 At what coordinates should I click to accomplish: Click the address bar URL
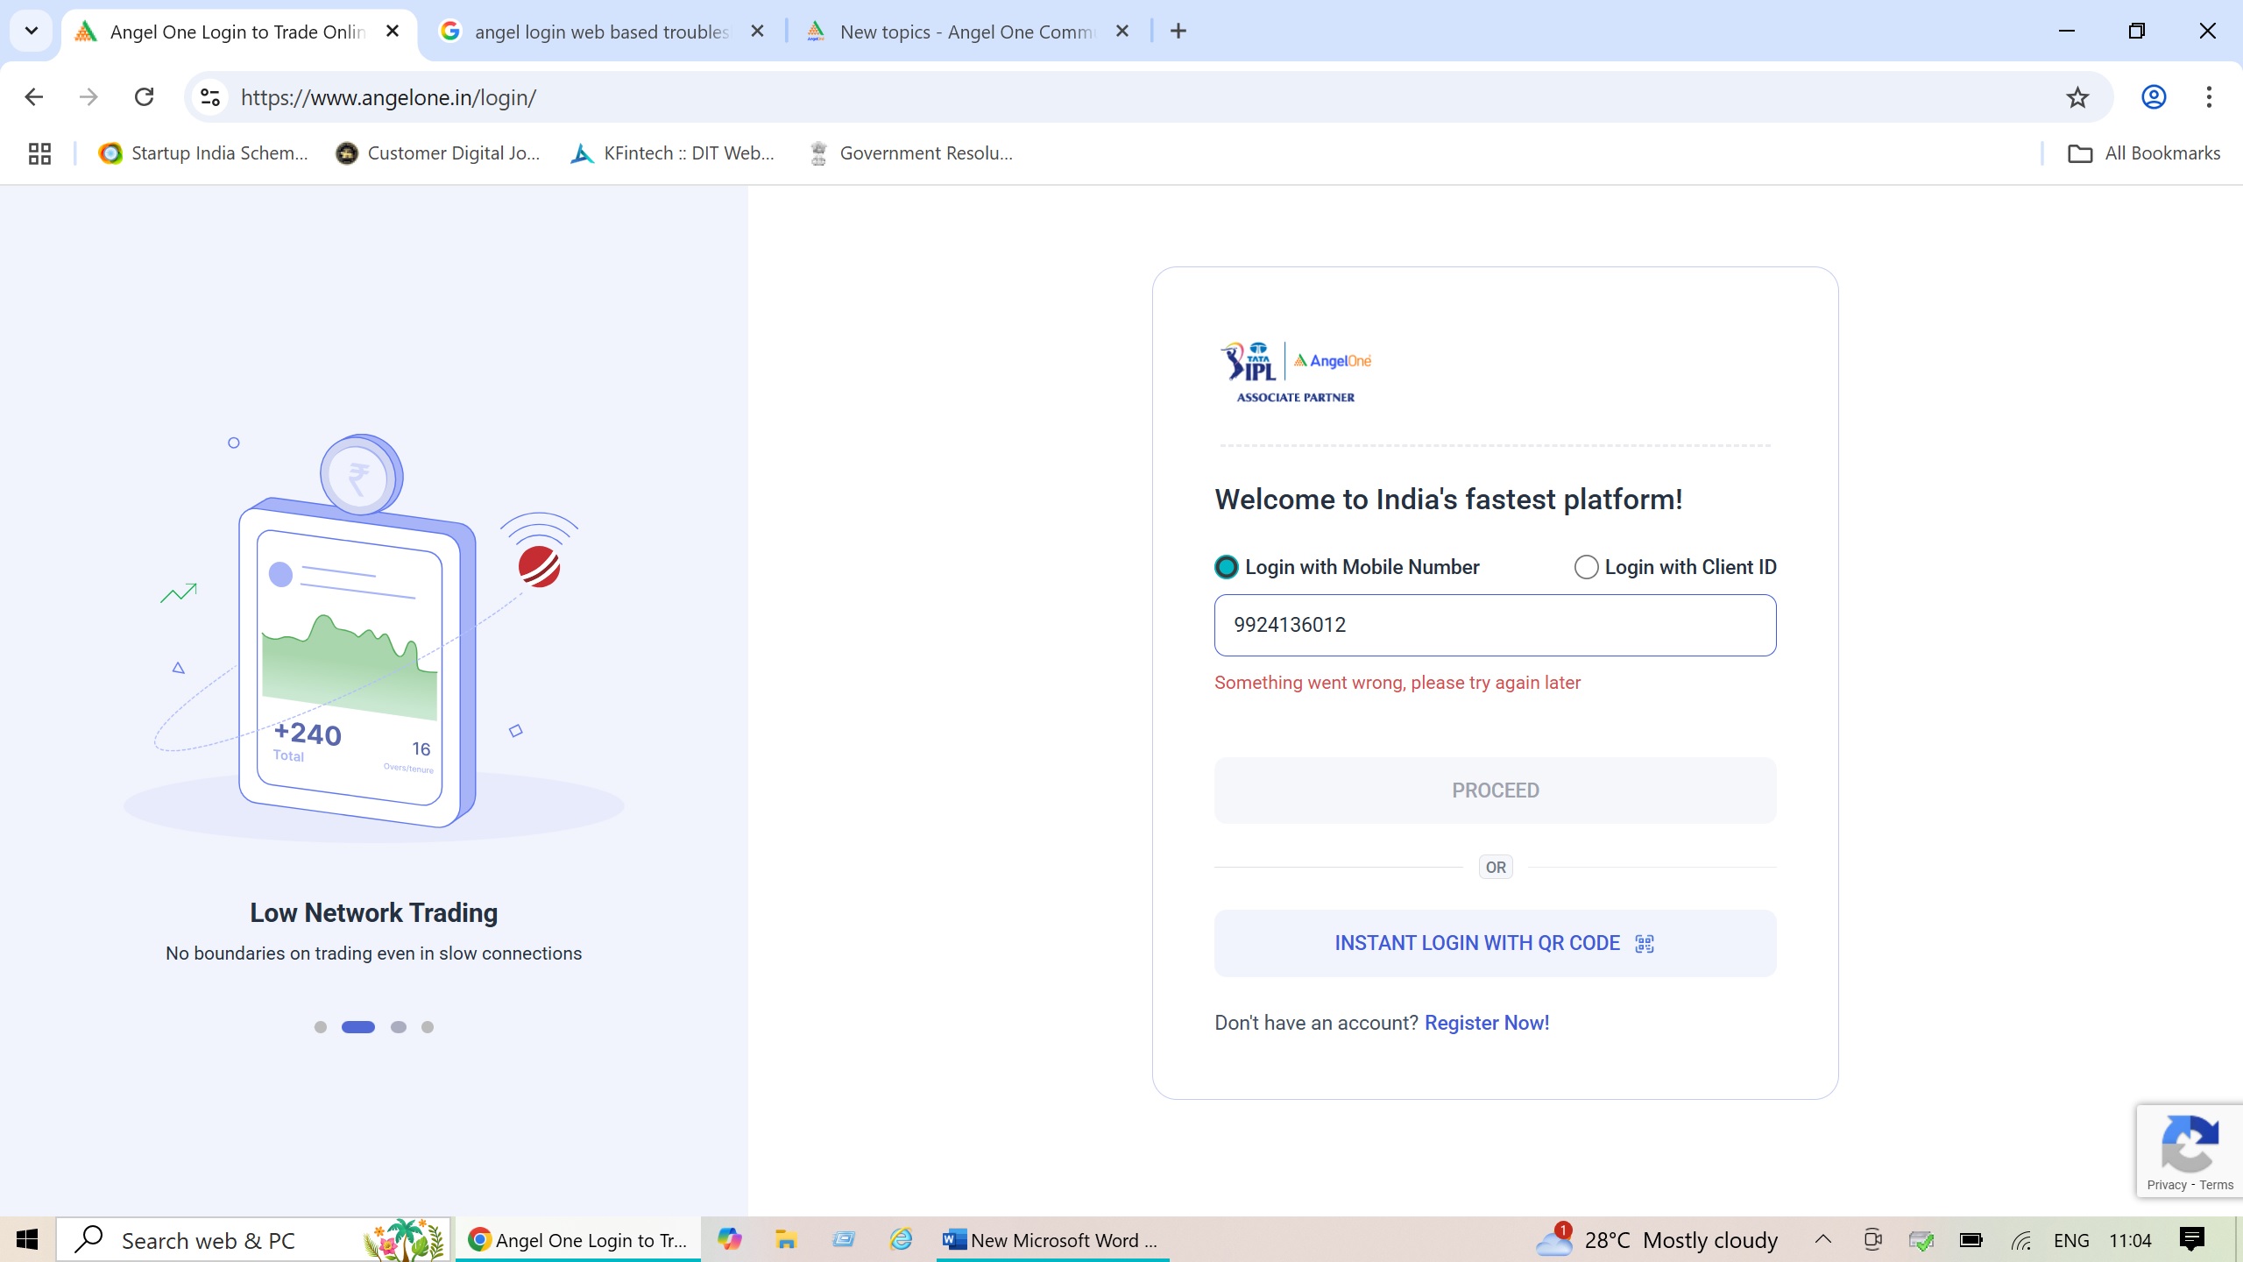tap(388, 97)
